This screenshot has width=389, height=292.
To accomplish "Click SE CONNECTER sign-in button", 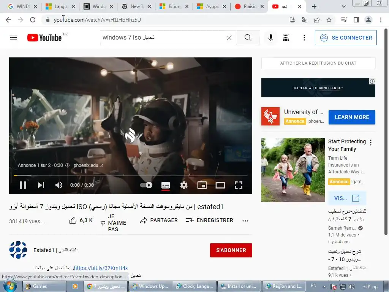I will (346, 38).
